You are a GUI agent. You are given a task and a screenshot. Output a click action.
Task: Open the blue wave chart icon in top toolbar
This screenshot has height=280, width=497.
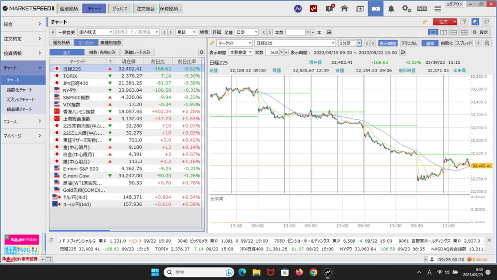pos(298,9)
